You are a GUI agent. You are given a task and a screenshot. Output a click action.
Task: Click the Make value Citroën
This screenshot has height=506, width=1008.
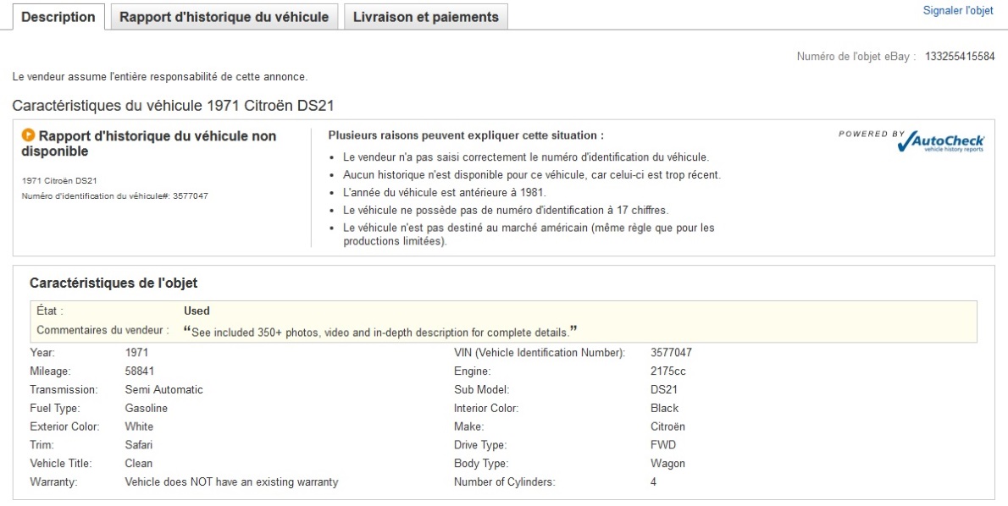pos(668,427)
